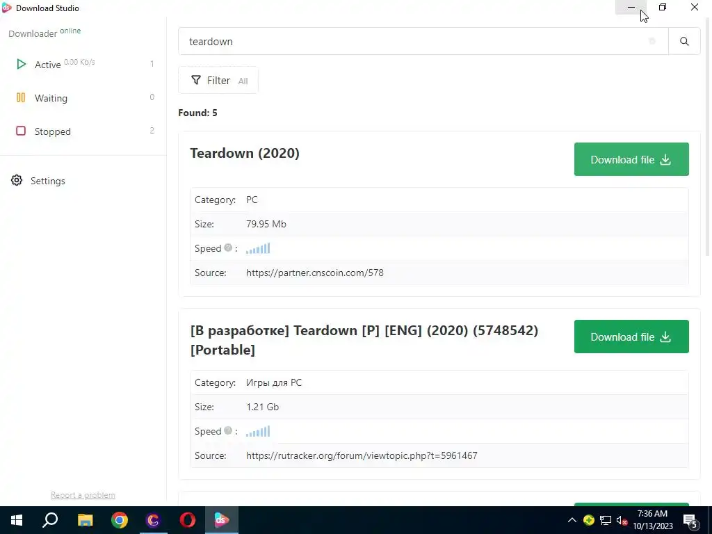
Task: Click the funnel filter icon
Action: pyautogui.click(x=195, y=80)
